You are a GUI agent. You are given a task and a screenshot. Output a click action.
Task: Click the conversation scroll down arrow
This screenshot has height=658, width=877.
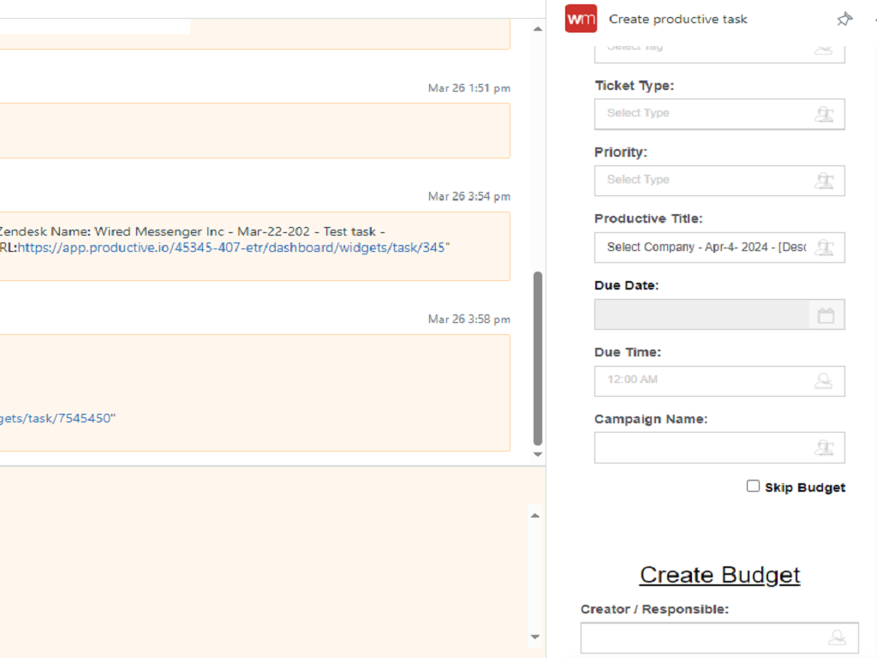(538, 454)
